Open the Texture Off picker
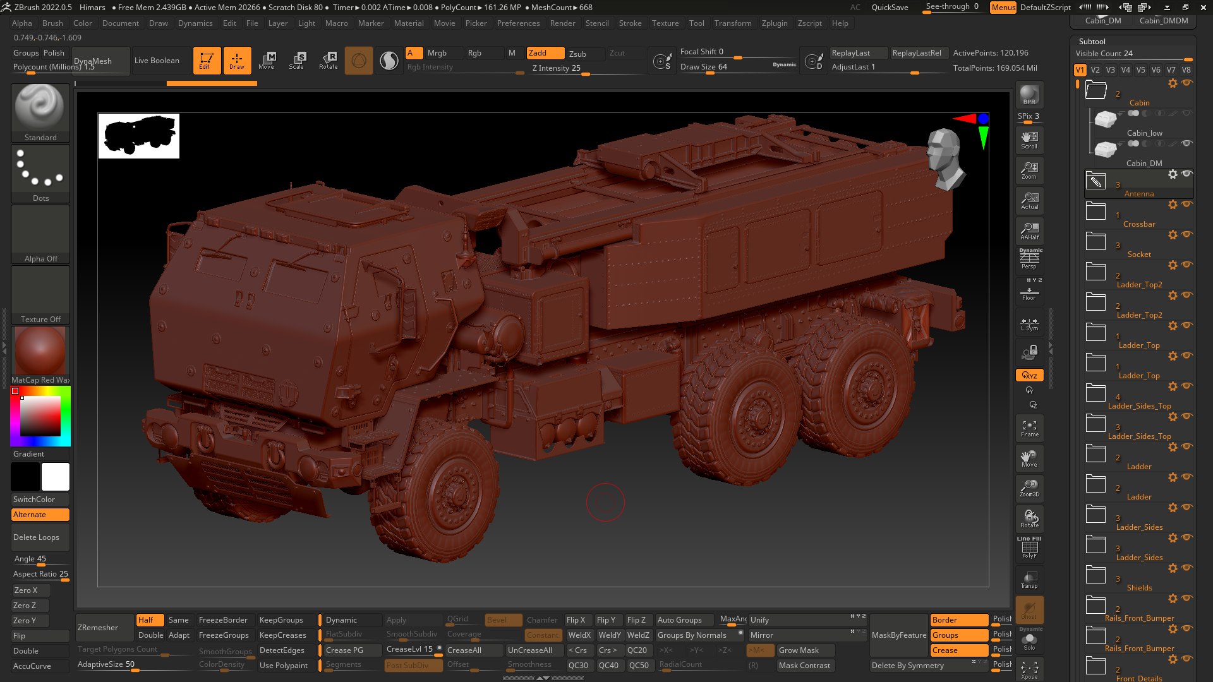Viewport: 1213px width, 682px height. coord(40,295)
